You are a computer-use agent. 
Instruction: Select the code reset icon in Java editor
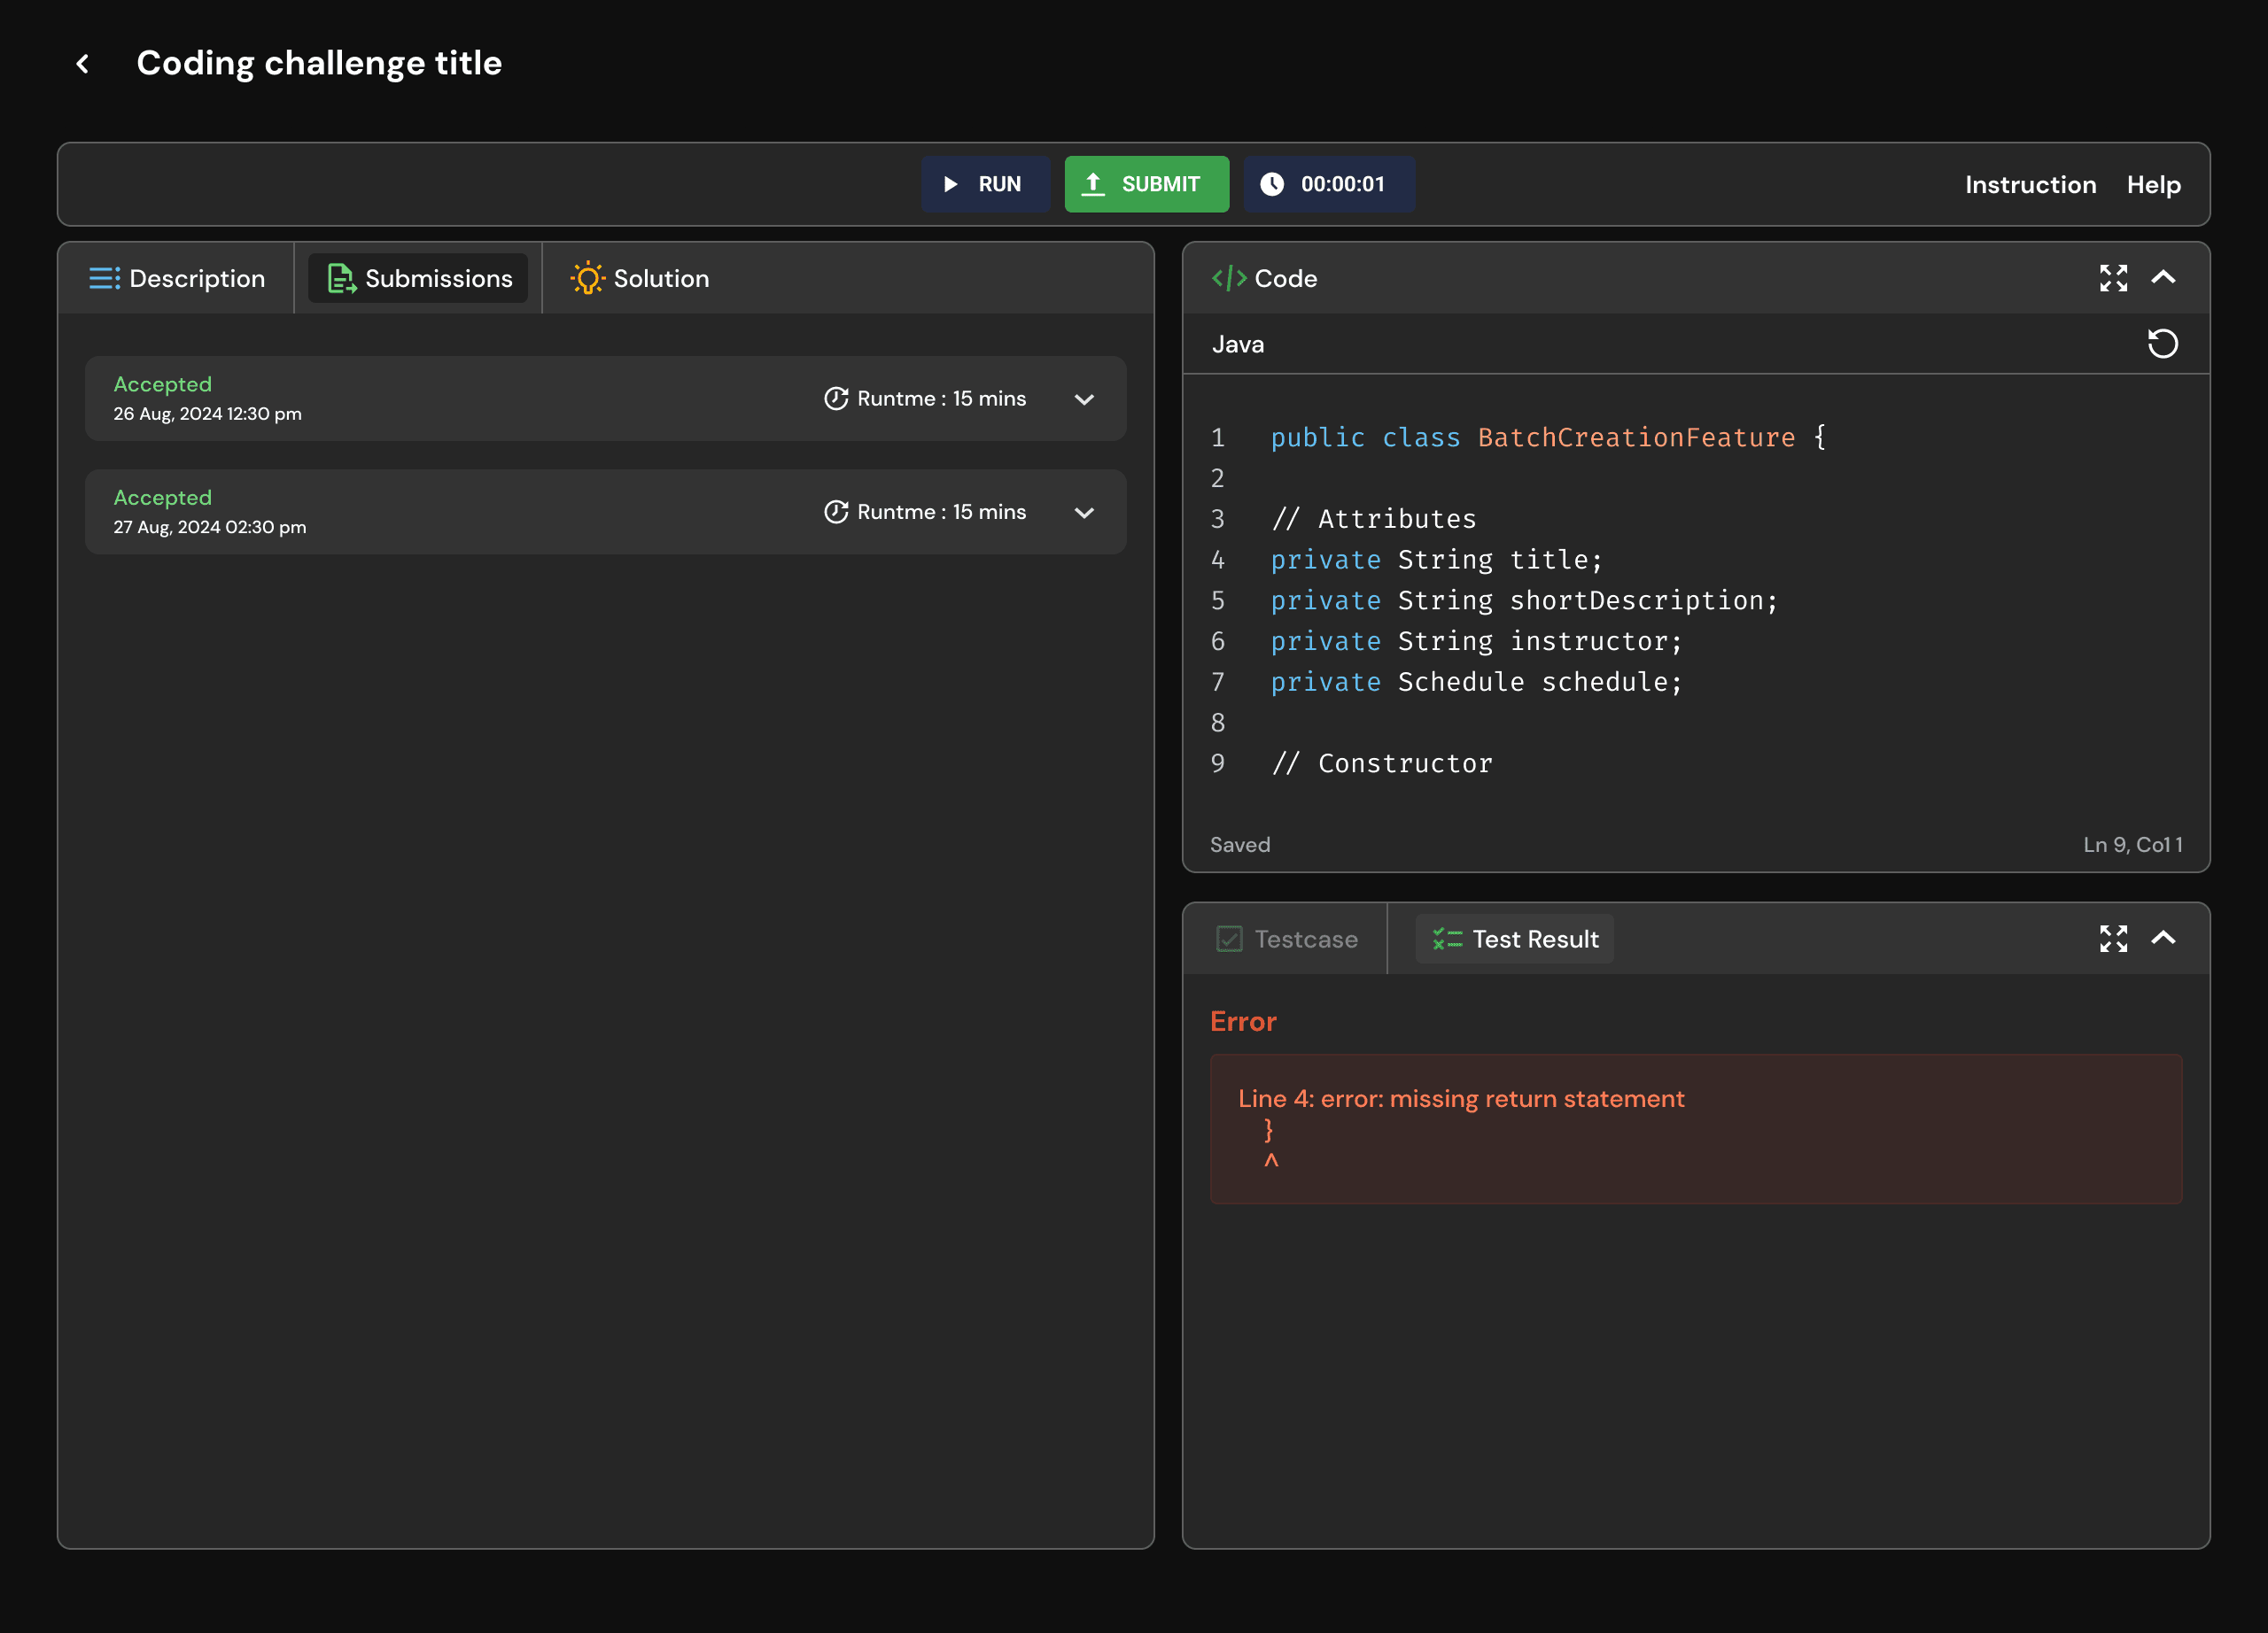[x=2164, y=343]
